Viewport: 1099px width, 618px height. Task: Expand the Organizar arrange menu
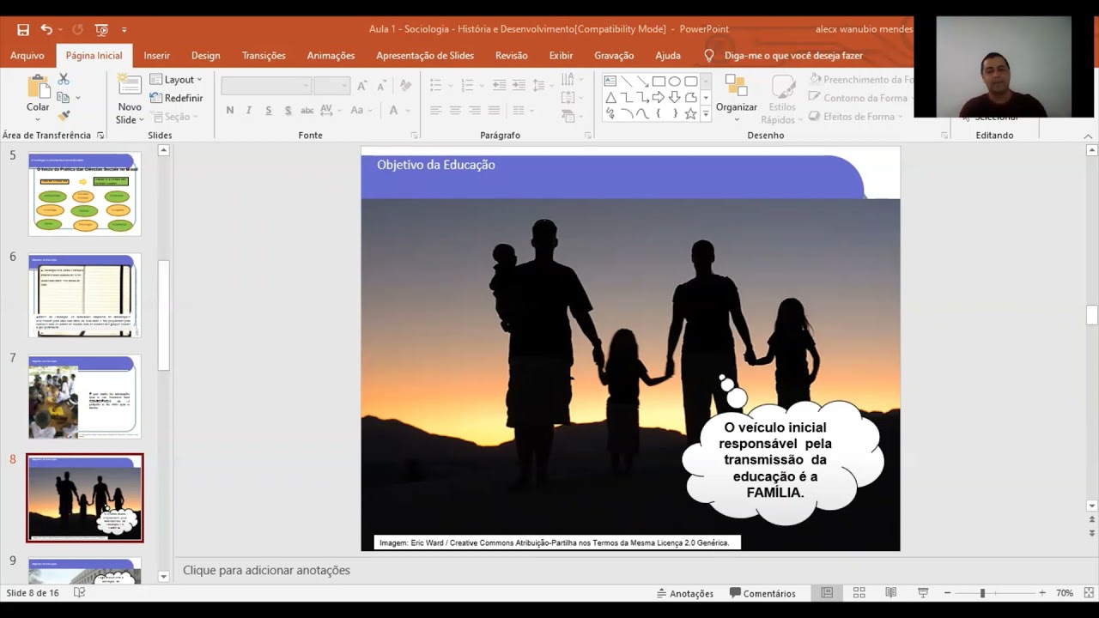[737, 99]
